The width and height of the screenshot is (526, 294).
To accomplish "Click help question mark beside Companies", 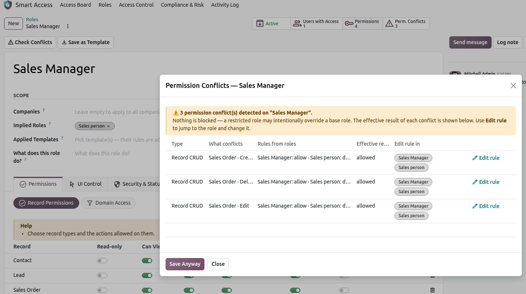I will pos(44,110).
